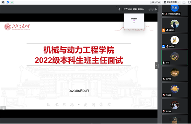
Task: Click muted mic on bear avatar tile
Action: coord(167,46)
